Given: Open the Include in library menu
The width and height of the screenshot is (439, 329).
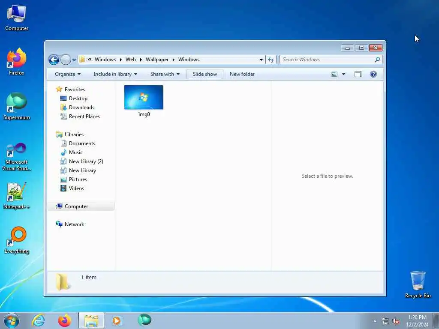Looking at the screenshot, I should [115, 74].
